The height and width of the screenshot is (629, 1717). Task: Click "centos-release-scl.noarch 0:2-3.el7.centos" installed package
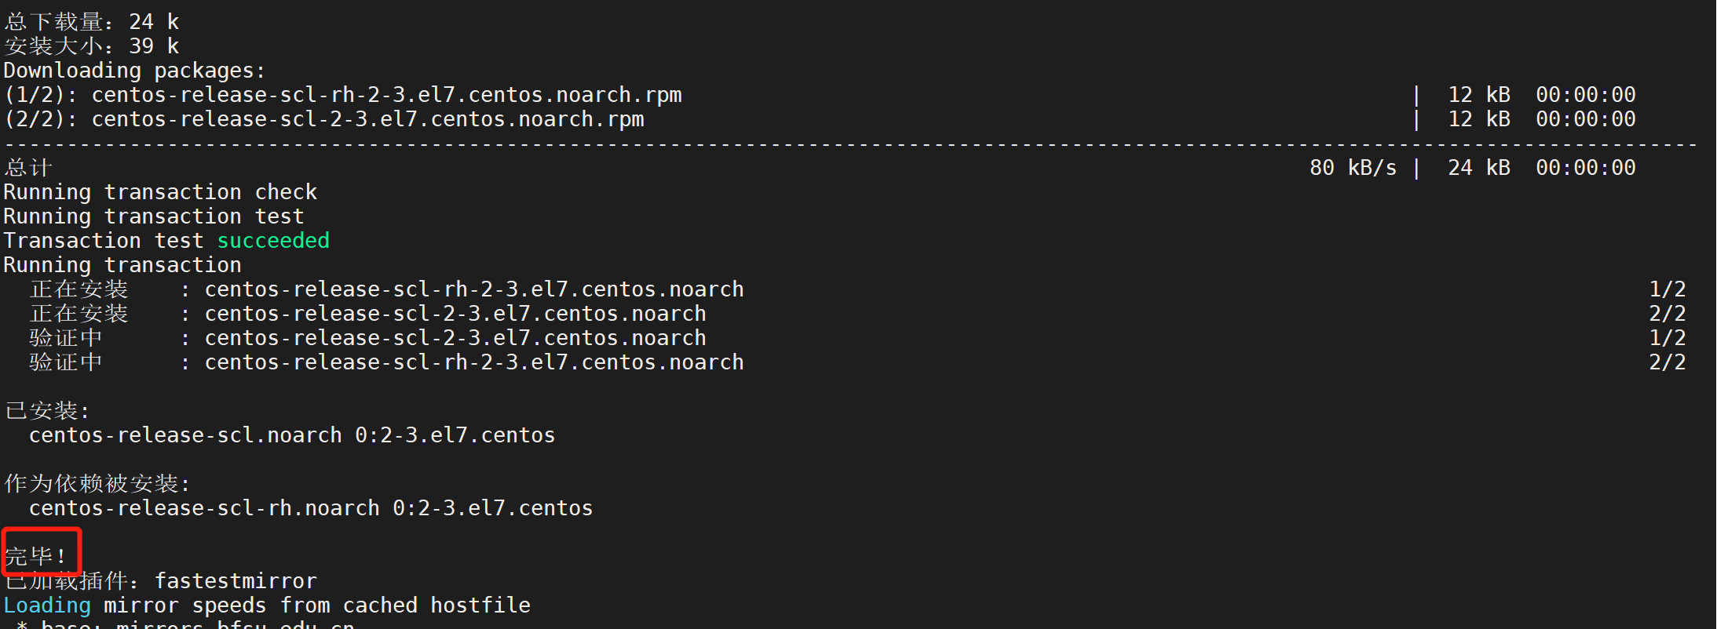click(x=292, y=435)
